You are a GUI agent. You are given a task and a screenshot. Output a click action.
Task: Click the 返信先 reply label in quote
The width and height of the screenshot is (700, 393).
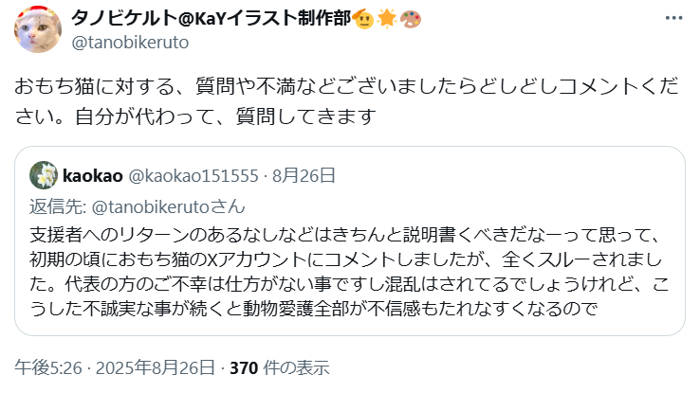click(58, 206)
